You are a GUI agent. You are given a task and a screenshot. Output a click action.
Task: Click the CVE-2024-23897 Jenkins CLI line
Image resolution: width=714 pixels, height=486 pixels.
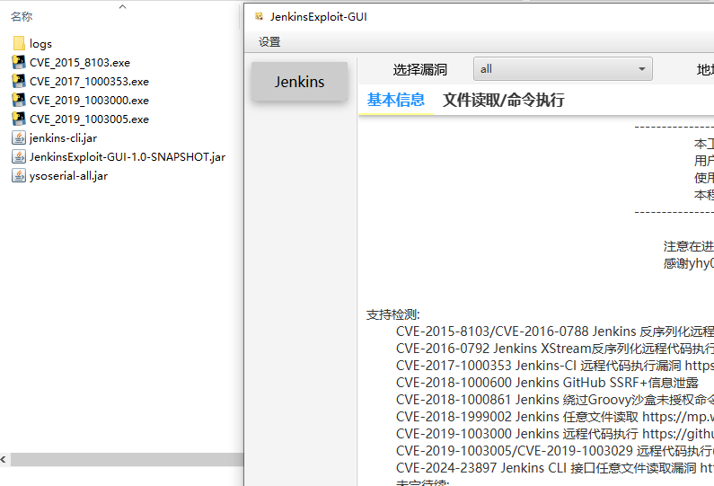click(x=555, y=468)
